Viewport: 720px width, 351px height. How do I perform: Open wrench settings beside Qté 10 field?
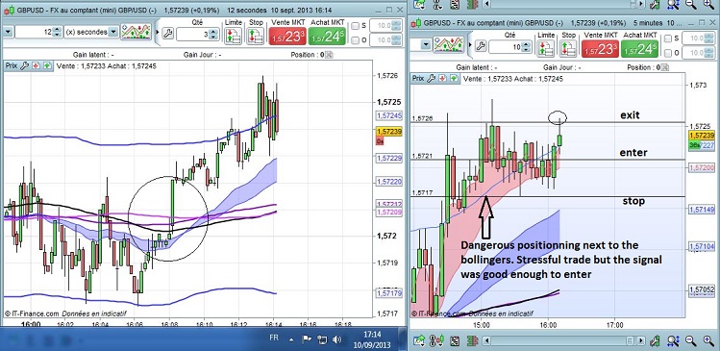(x=481, y=45)
